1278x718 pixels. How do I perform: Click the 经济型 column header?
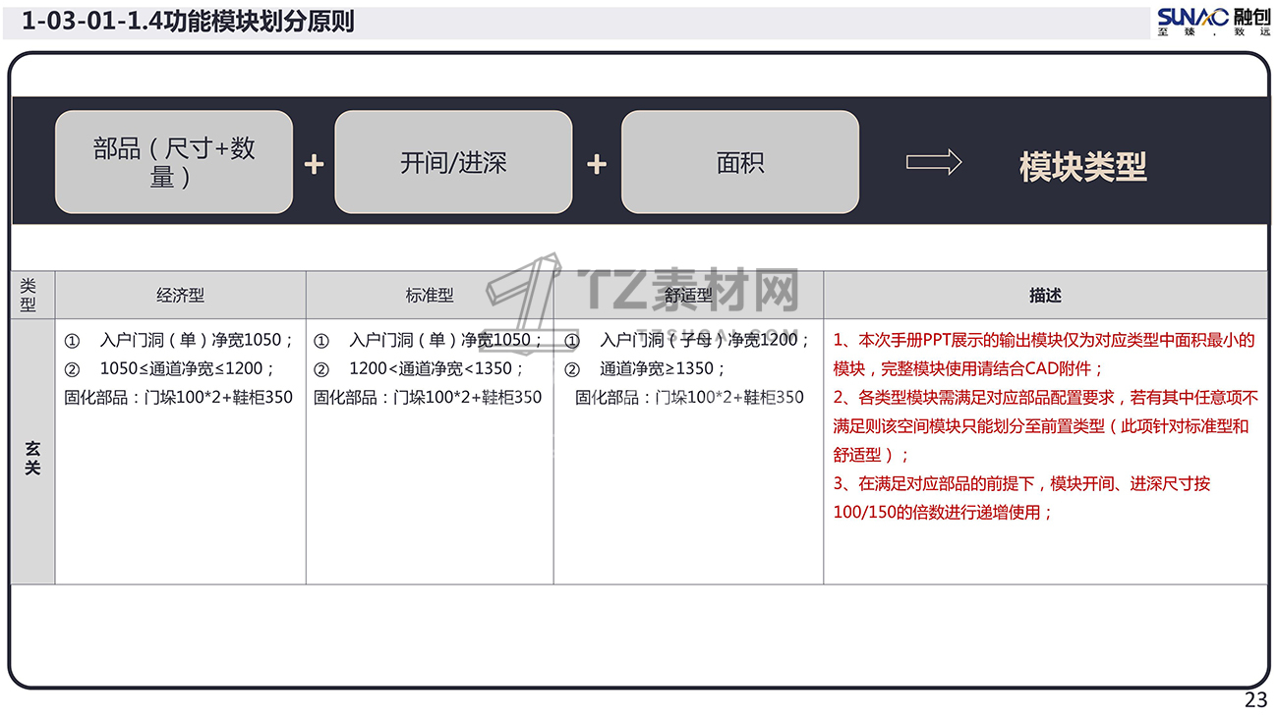tap(180, 295)
